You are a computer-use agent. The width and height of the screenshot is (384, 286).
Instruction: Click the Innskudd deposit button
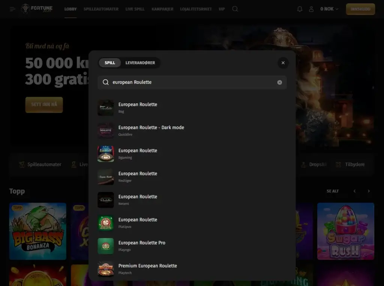[360, 9]
